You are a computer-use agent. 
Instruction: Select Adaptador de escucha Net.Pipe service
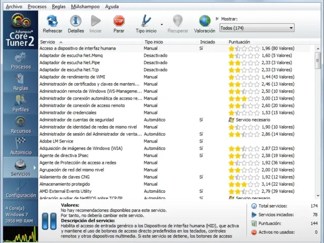point(175,63)
